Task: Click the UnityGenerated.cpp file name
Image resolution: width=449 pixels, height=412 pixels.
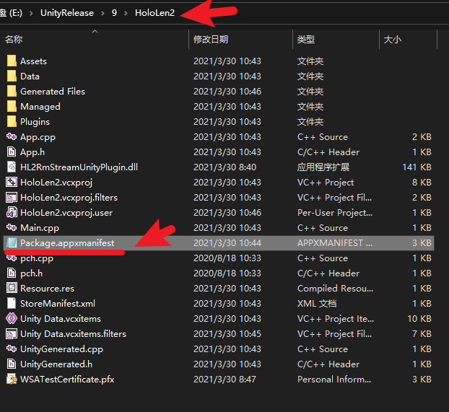Action: click(x=61, y=349)
